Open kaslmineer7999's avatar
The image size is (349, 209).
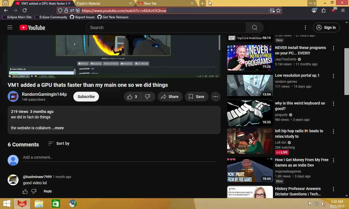tap(13, 180)
